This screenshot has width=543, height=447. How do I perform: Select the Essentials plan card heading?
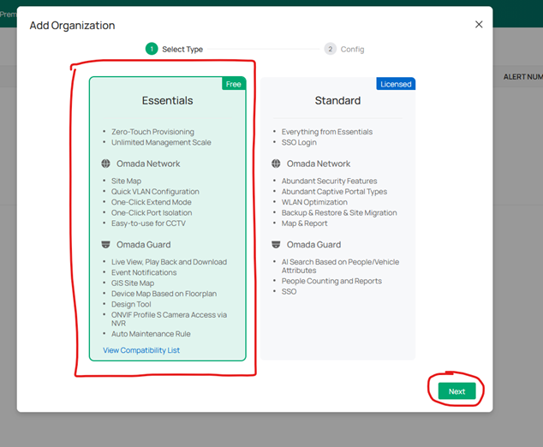(x=167, y=101)
